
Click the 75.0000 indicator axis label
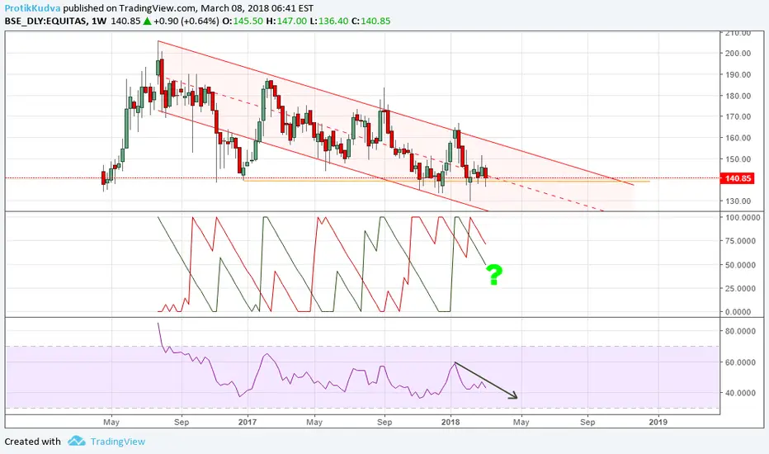(x=741, y=240)
